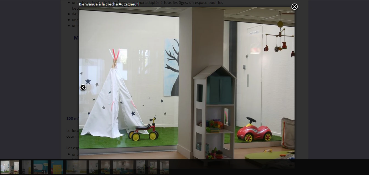
Task: Click the hanging baby mobile in the photo
Action: 280,38
